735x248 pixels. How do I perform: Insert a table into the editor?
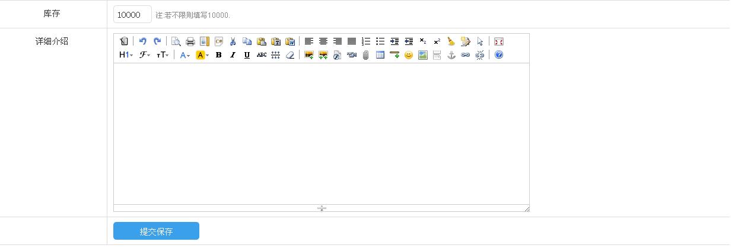pos(380,55)
